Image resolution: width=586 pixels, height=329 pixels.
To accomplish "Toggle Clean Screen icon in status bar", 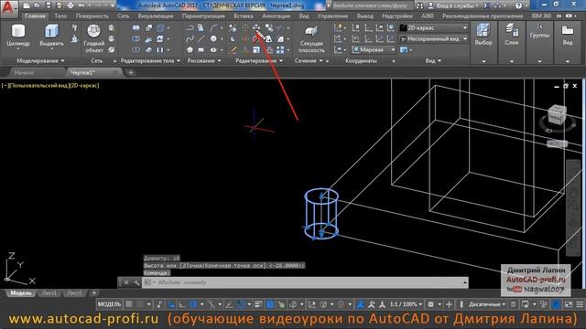I will [x=568, y=304].
